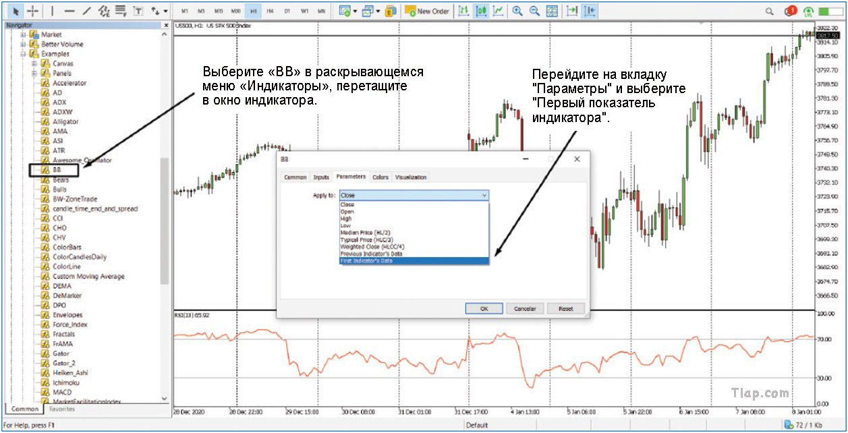Open the Visualization tab in BB dialog
848x433 pixels.
point(411,177)
